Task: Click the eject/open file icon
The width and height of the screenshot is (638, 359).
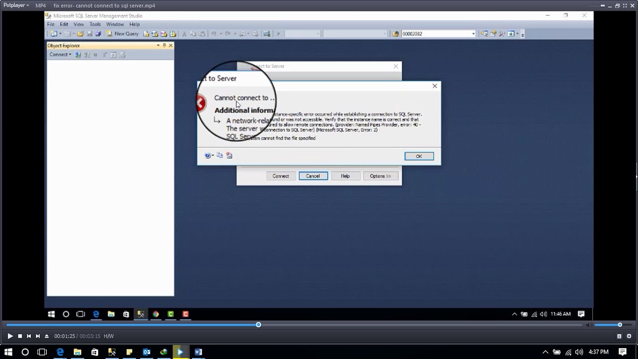Action: pyautogui.click(x=47, y=336)
